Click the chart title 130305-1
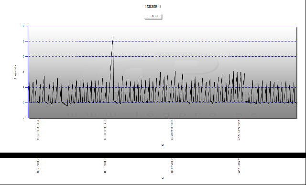Screen dimensions: 306x185 (153, 7)
